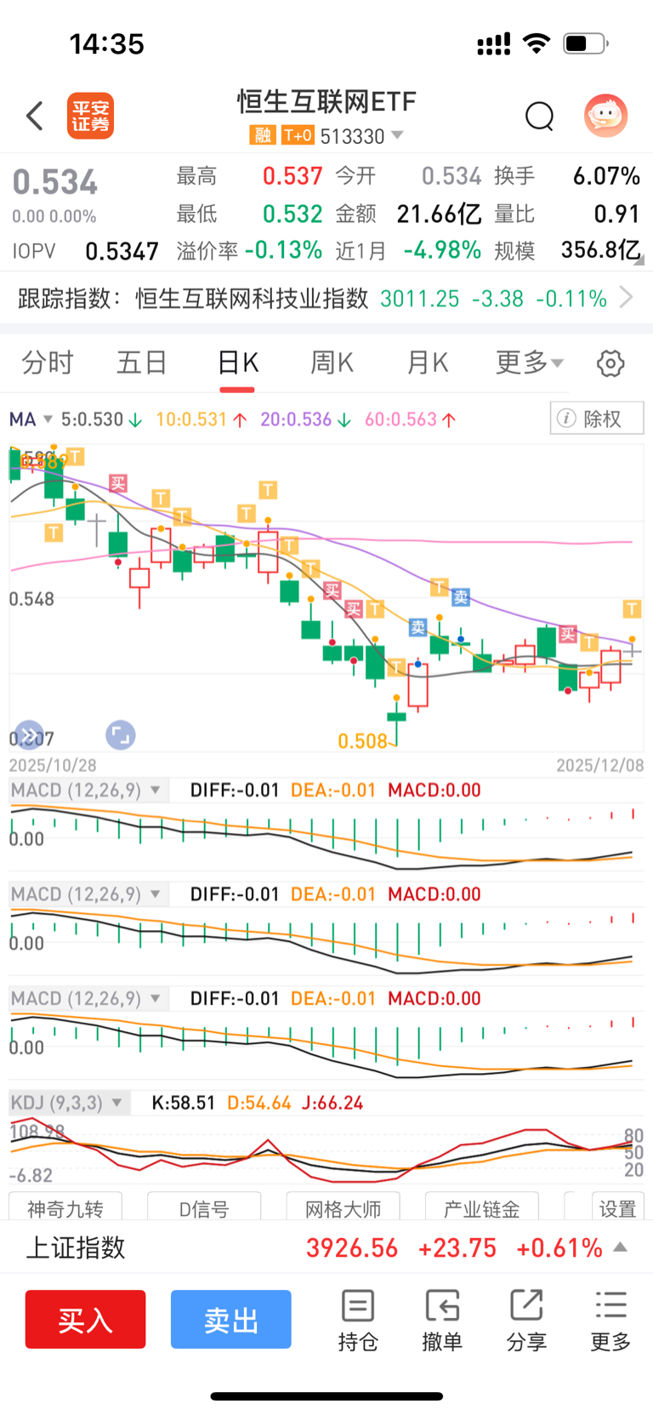This screenshot has width=653, height=1415.
Task: Tap 溢价率 -0.13% value
Action: point(283,250)
